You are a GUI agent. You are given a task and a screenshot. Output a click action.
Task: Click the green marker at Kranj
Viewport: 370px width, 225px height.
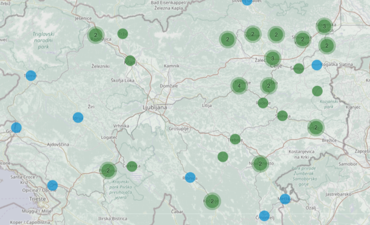click(x=130, y=61)
